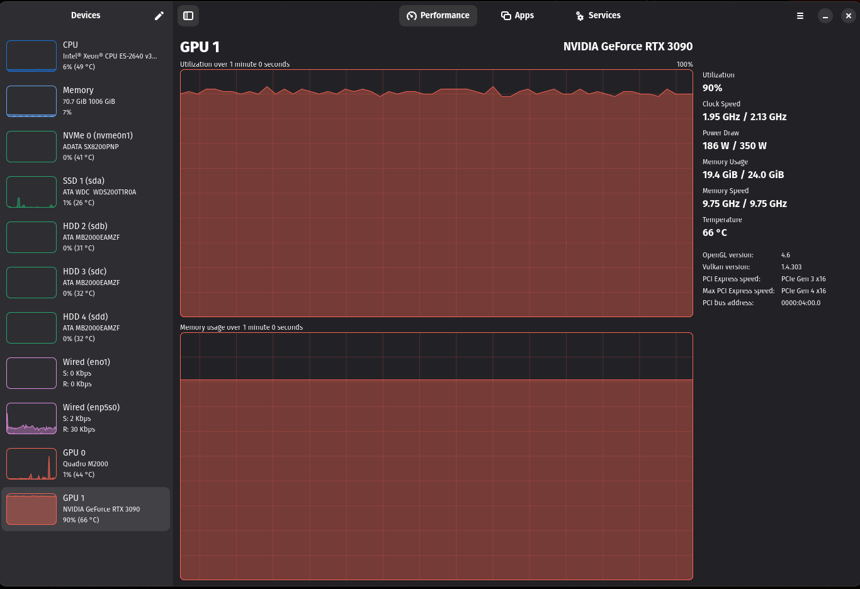Minimize the window

pos(825,16)
